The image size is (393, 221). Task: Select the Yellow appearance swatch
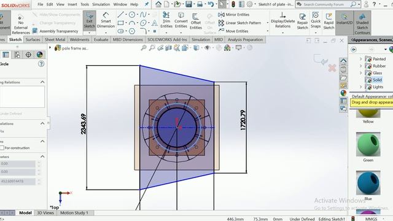[368, 113]
